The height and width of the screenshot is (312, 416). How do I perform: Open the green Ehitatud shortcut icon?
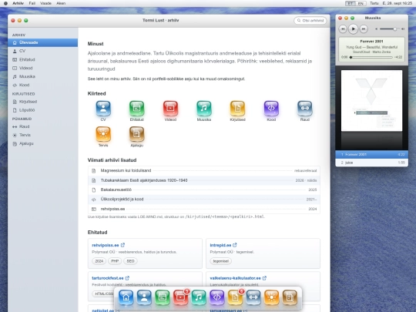(136, 109)
